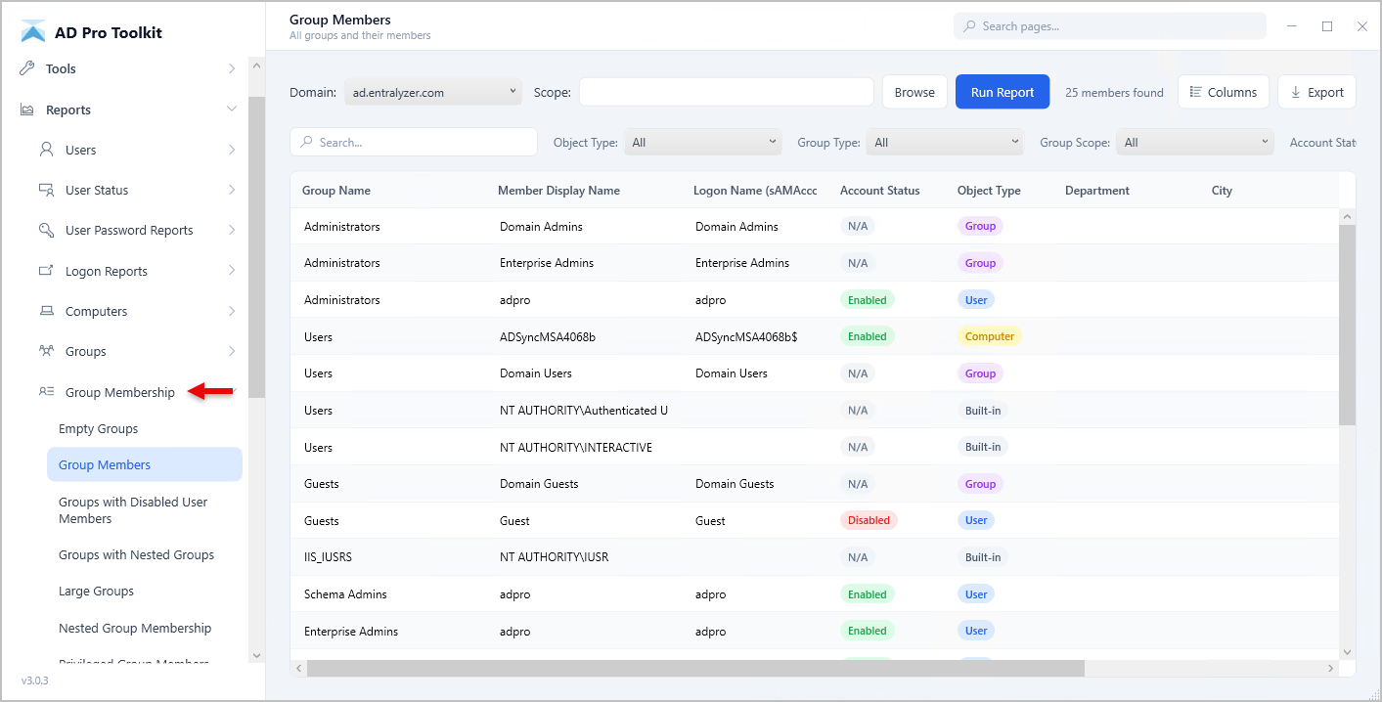This screenshot has width=1382, height=702.
Task: Open the Empty Groups report
Action: (x=98, y=428)
